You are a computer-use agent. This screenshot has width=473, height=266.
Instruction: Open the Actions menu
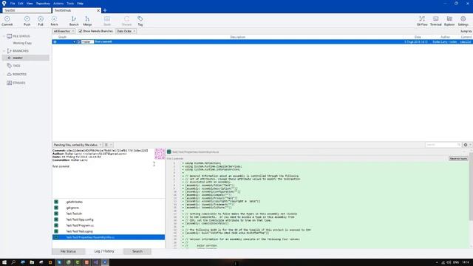point(58,3)
